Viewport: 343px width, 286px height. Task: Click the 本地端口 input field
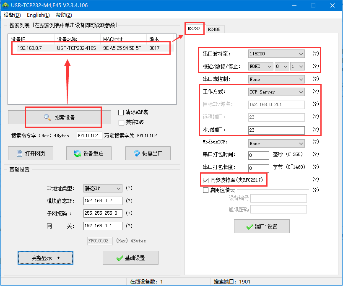point(276,130)
